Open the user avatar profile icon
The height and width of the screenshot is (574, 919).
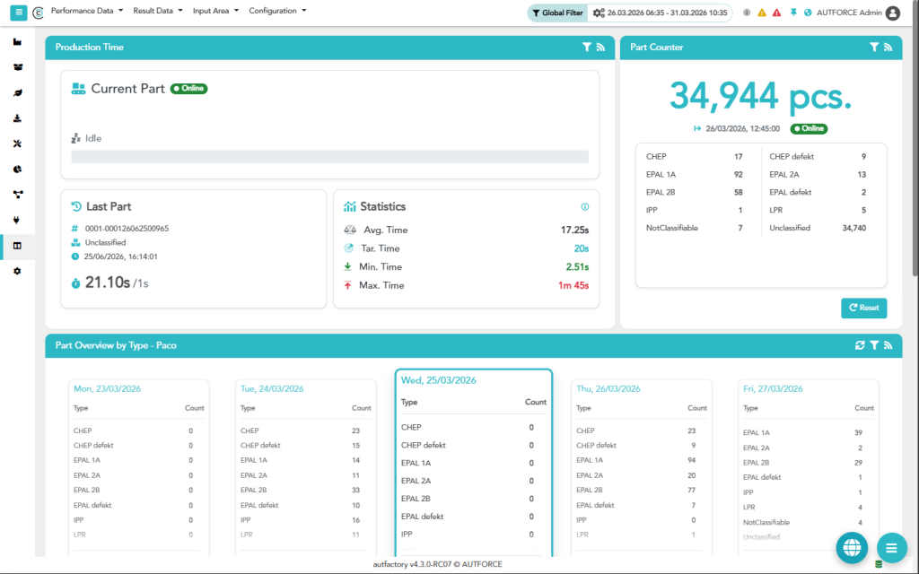click(x=893, y=13)
